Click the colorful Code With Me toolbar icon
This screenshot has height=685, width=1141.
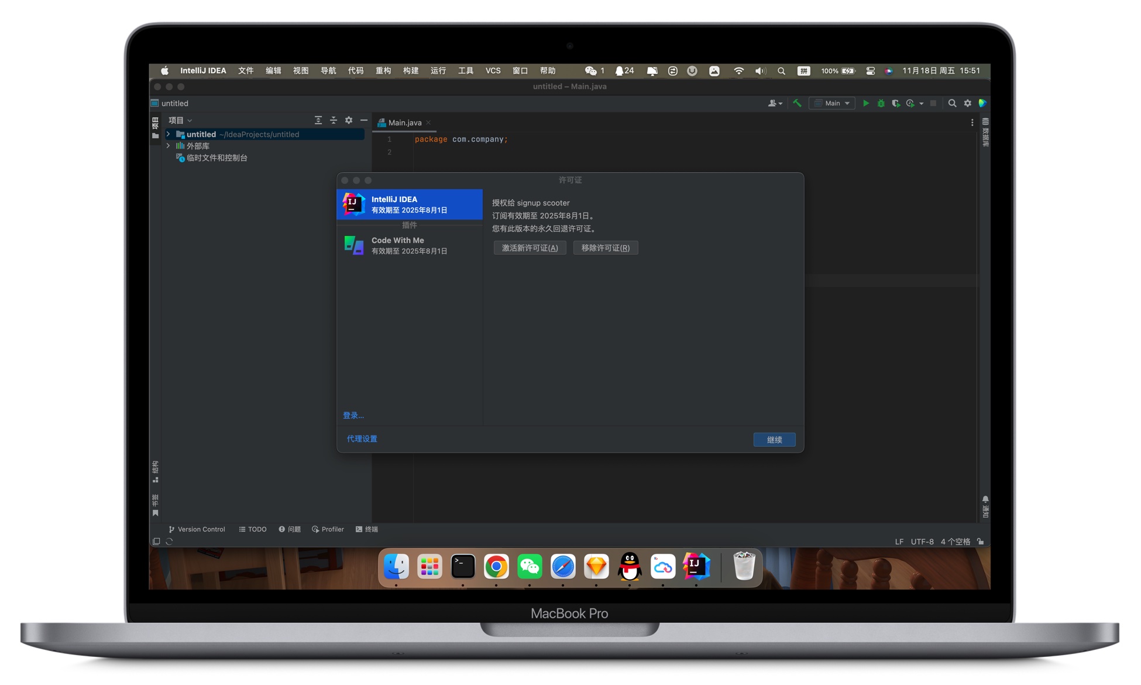click(982, 103)
